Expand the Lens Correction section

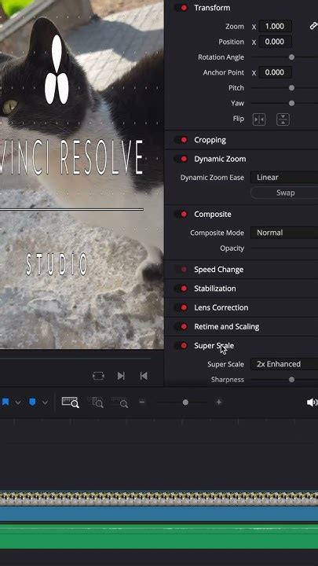pos(221,307)
